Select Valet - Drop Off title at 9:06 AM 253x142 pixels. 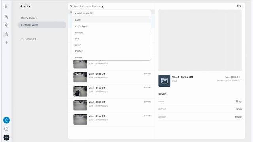click(97, 74)
